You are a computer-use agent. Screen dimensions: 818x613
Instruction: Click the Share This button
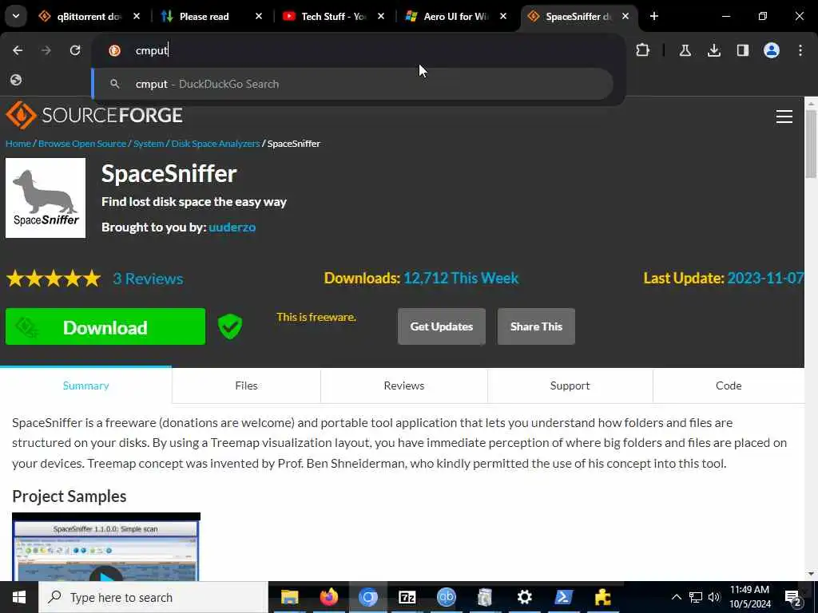536,326
